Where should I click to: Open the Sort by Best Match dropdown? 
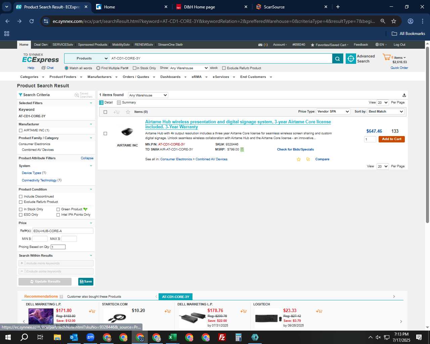(x=386, y=112)
